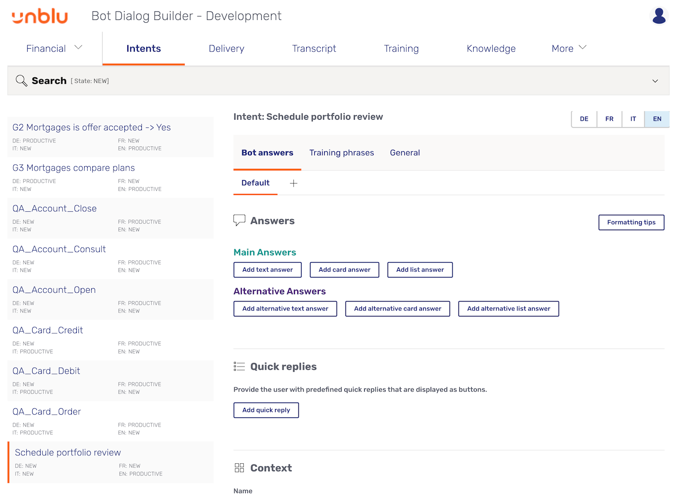Open the Delivery tab
This screenshot has width=677, height=499.
click(x=226, y=48)
